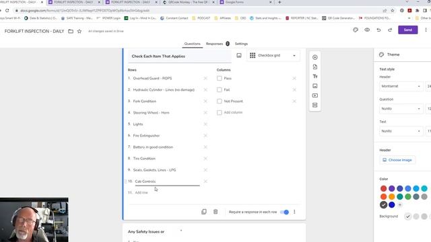Screen dimensions: 431x242
Task: Add title and description from the sidebar
Action: tap(315, 76)
